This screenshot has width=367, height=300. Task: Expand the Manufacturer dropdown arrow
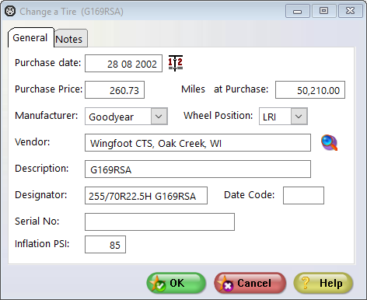pyautogui.click(x=159, y=117)
